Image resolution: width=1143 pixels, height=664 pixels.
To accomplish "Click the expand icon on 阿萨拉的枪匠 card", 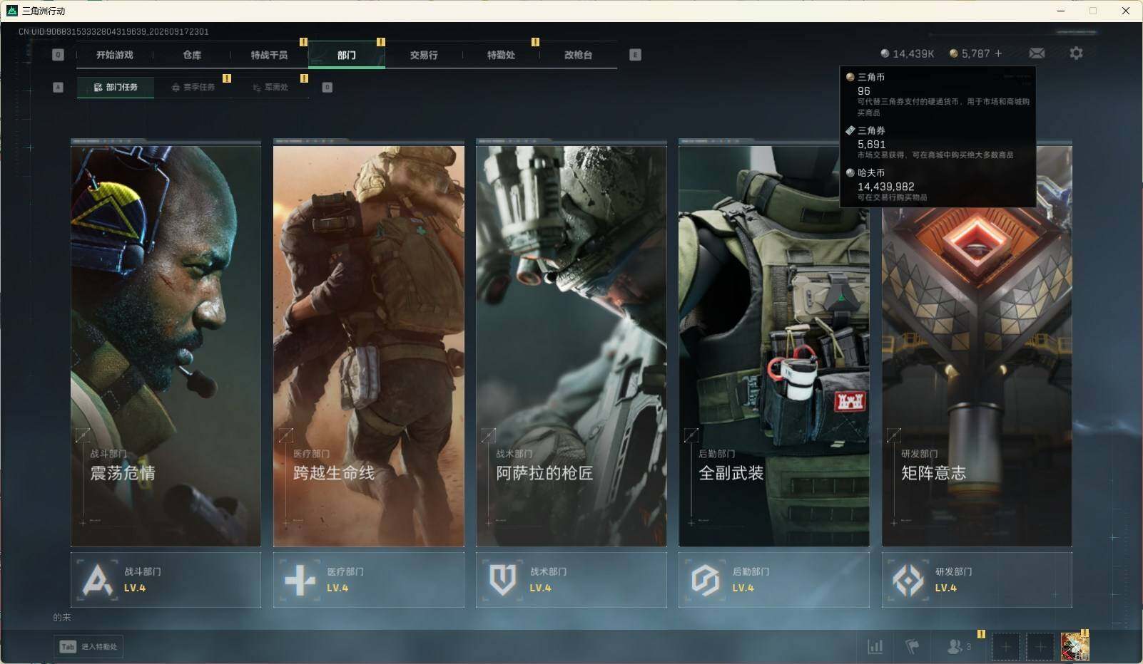I will 489,435.
